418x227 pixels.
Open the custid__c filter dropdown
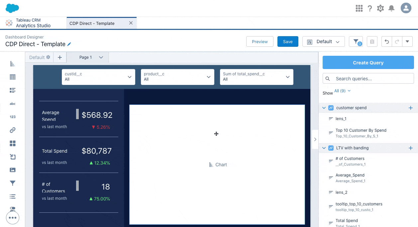98,77
